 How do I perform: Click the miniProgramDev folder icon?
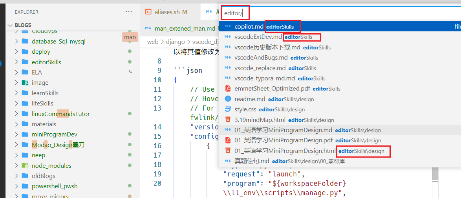tap(25, 134)
